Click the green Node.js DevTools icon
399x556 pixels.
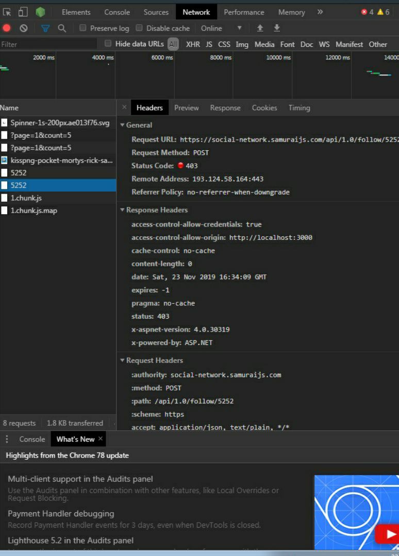(41, 12)
